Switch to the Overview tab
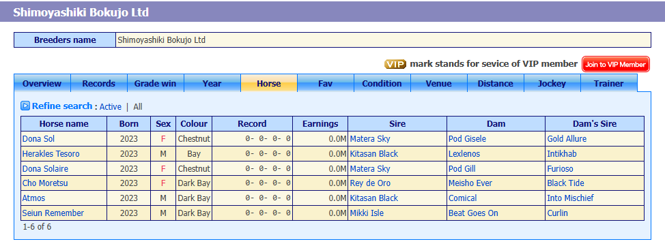 (x=42, y=83)
